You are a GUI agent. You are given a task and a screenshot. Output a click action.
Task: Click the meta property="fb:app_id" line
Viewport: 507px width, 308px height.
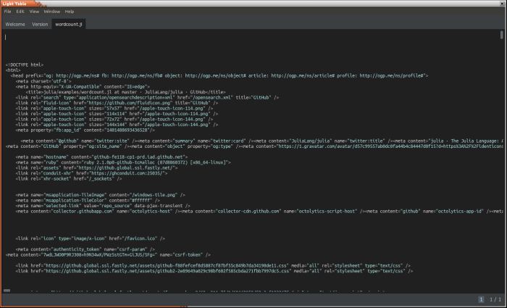[x=85, y=130]
